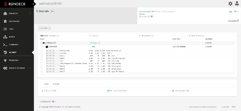Open the Licenses footer link

tap(225, 107)
